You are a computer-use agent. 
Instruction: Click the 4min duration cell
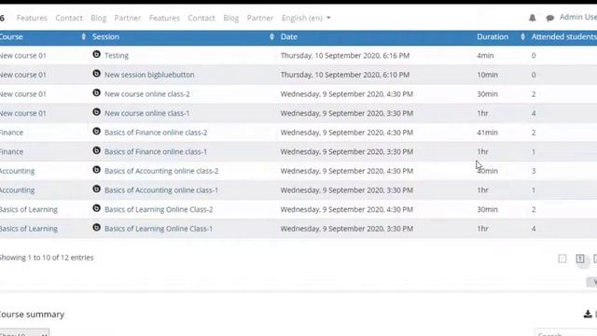coord(485,56)
